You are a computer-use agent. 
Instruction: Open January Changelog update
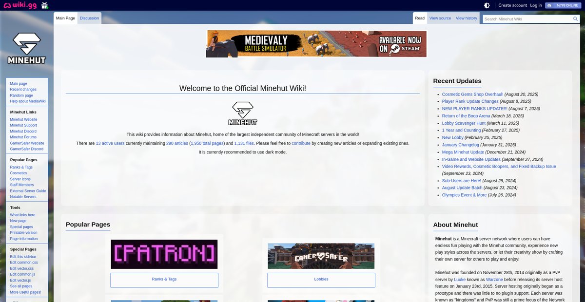click(x=461, y=145)
